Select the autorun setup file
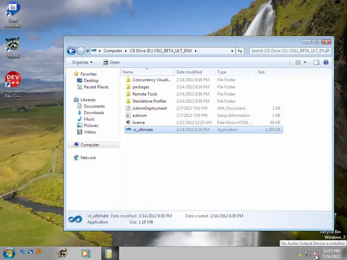This screenshot has width=347, height=260. click(x=139, y=115)
